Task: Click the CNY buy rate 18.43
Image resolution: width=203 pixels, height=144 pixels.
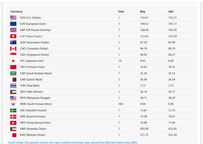Action: (x=144, y=67)
